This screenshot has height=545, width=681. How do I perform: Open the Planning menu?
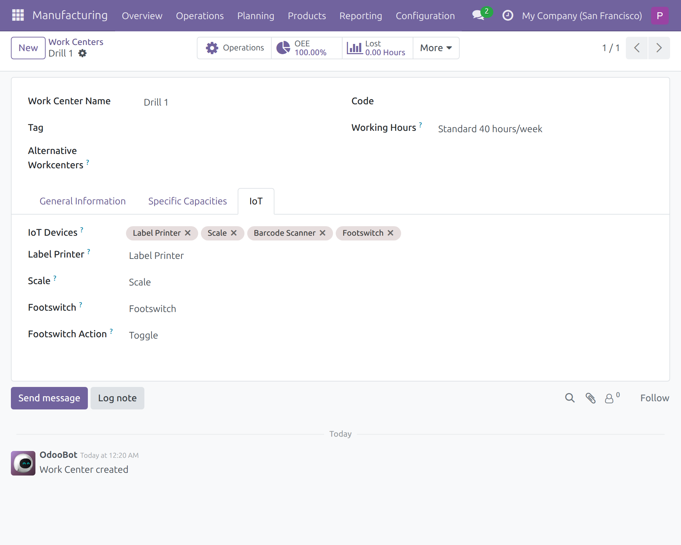pos(256,16)
